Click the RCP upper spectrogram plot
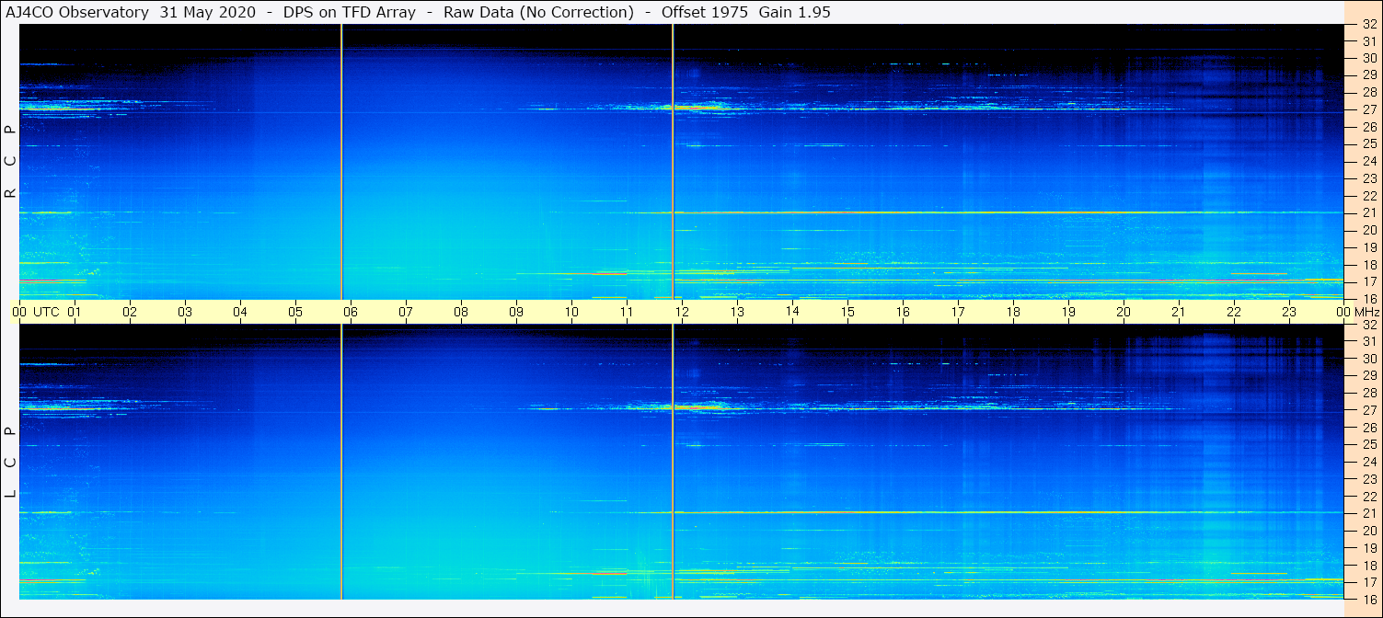The height and width of the screenshot is (618, 1383). pyautogui.click(x=682, y=162)
